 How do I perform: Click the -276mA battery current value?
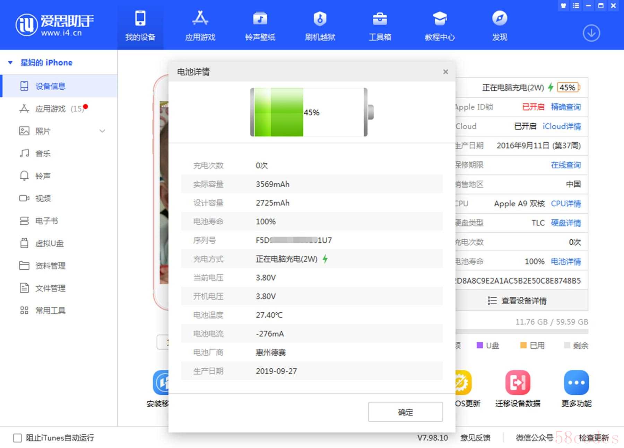pyautogui.click(x=270, y=334)
